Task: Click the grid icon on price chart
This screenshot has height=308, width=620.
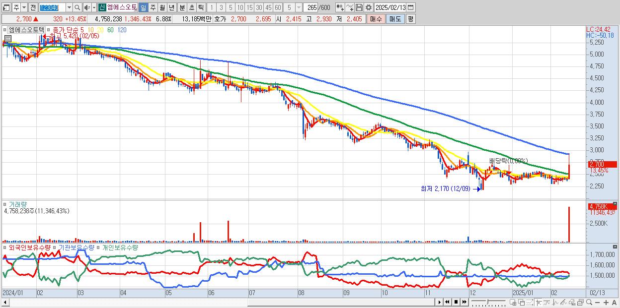Action: (x=8, y=38)
